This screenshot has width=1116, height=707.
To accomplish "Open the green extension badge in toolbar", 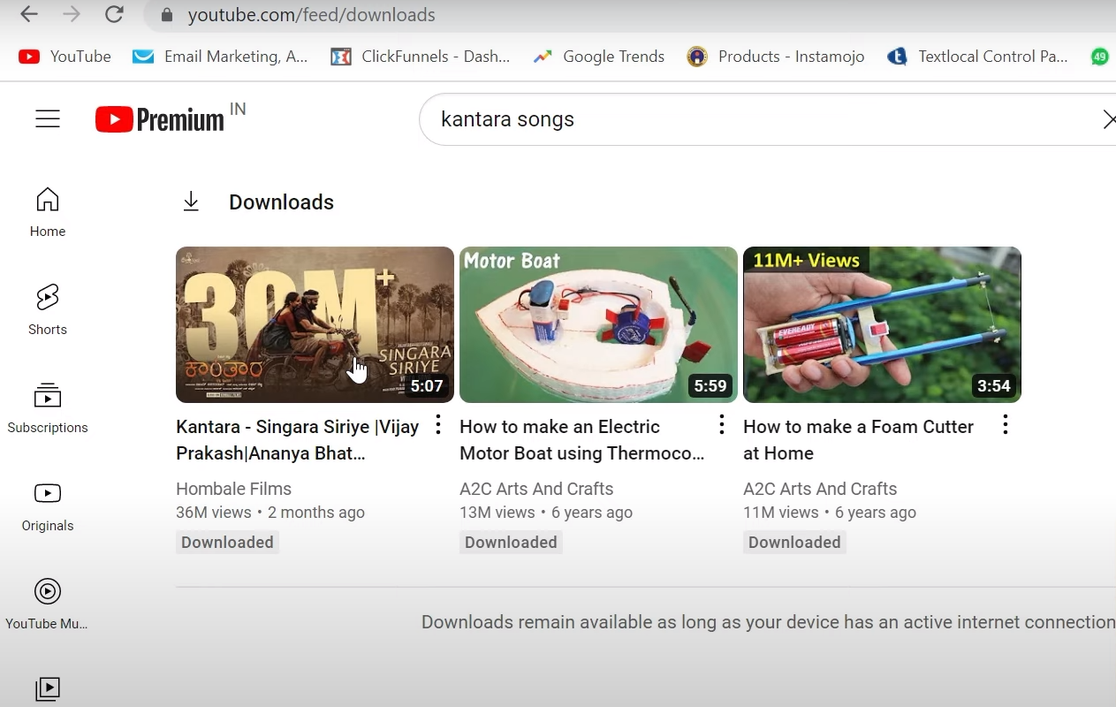I will (x=1100, y=56).
